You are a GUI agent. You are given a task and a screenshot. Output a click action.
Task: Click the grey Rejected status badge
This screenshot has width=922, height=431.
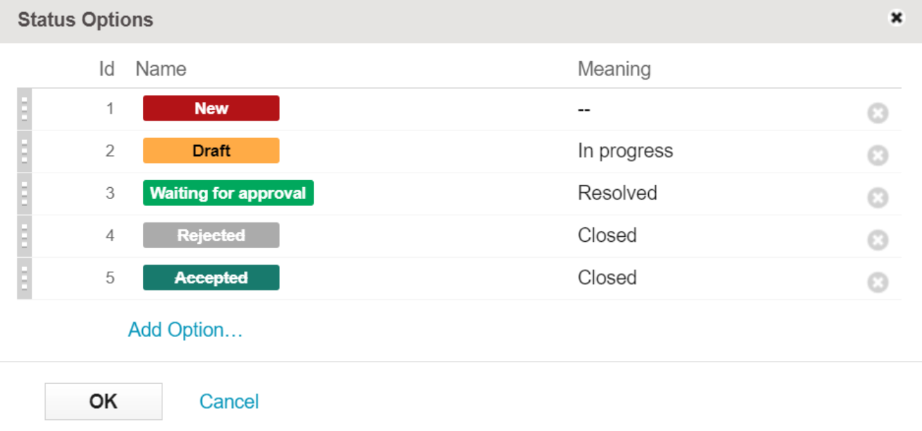(211, 236)
